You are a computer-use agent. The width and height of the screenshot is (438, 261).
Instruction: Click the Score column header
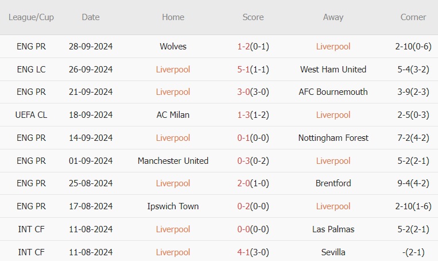pos(253,17)
